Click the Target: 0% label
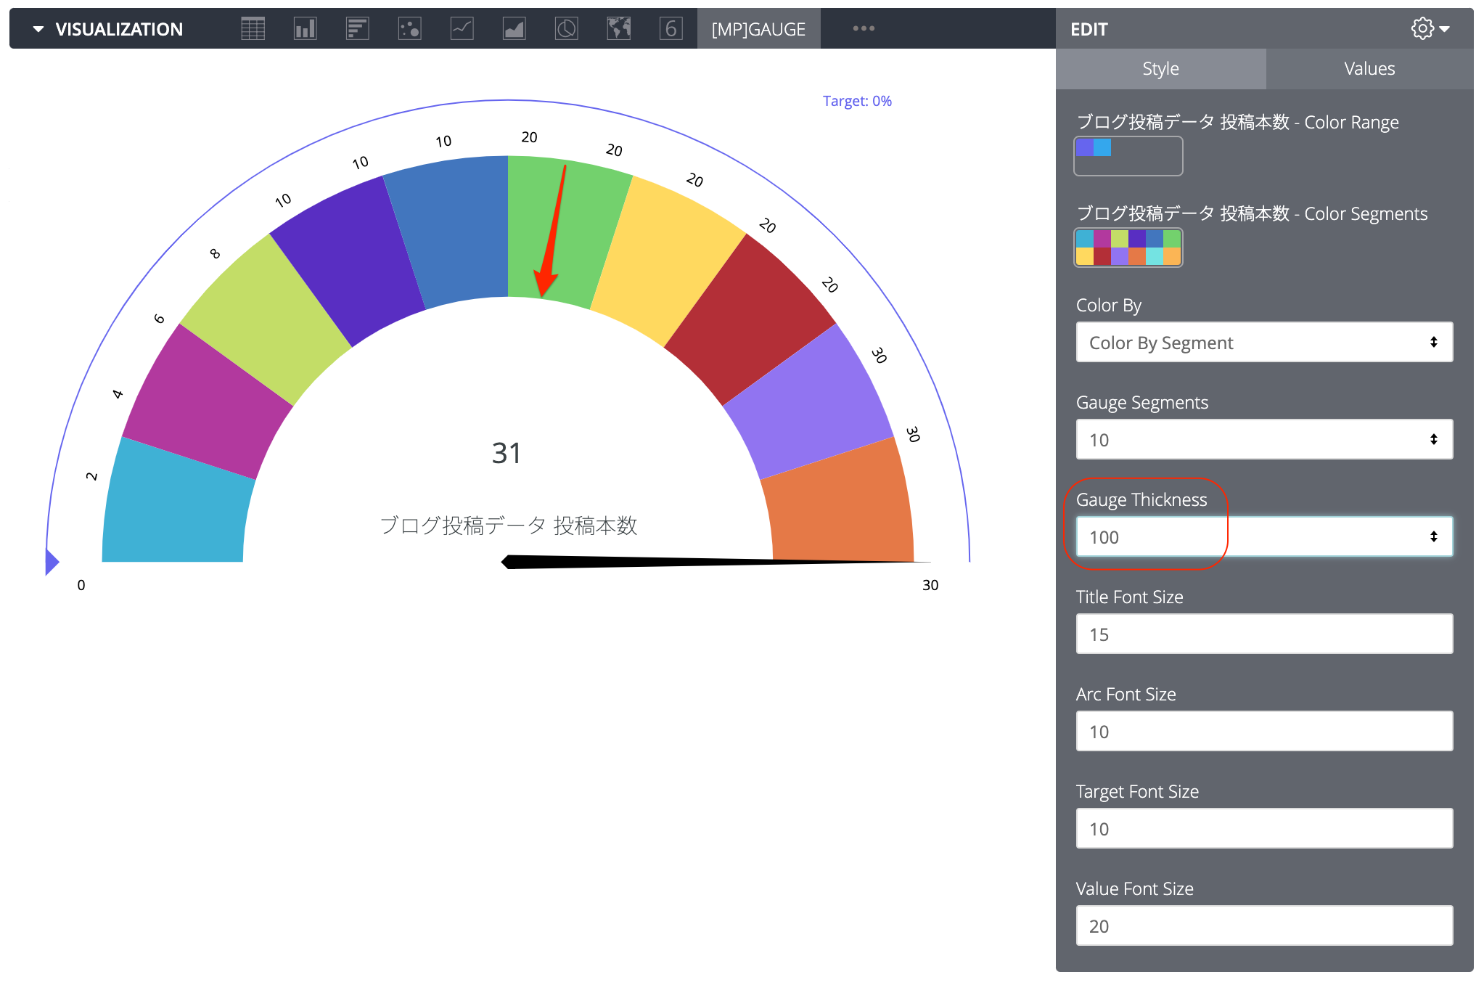Viewport: 1484px width, 985px height. 857,100
